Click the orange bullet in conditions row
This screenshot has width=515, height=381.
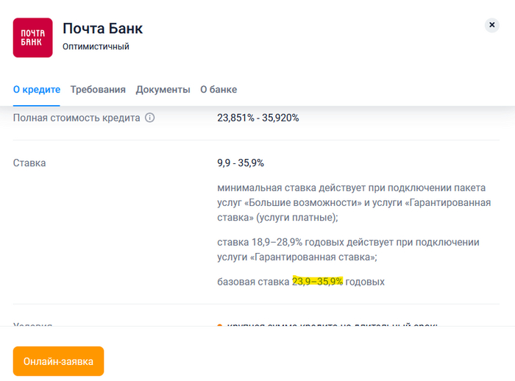pos(220,326)
